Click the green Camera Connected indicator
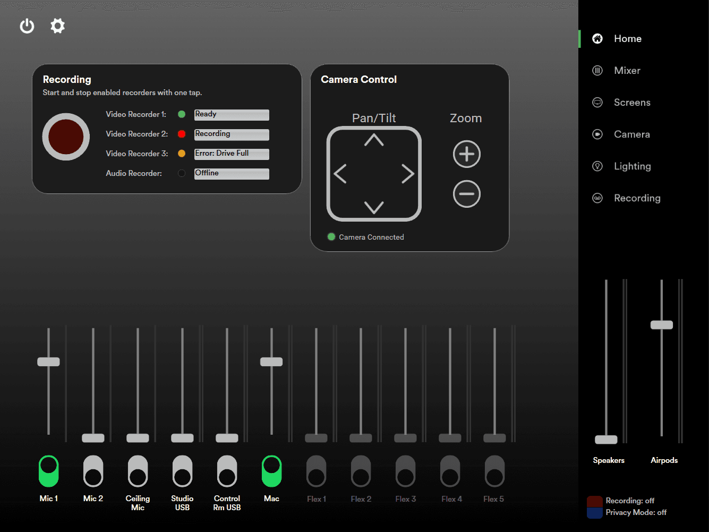 coord(331,237)
